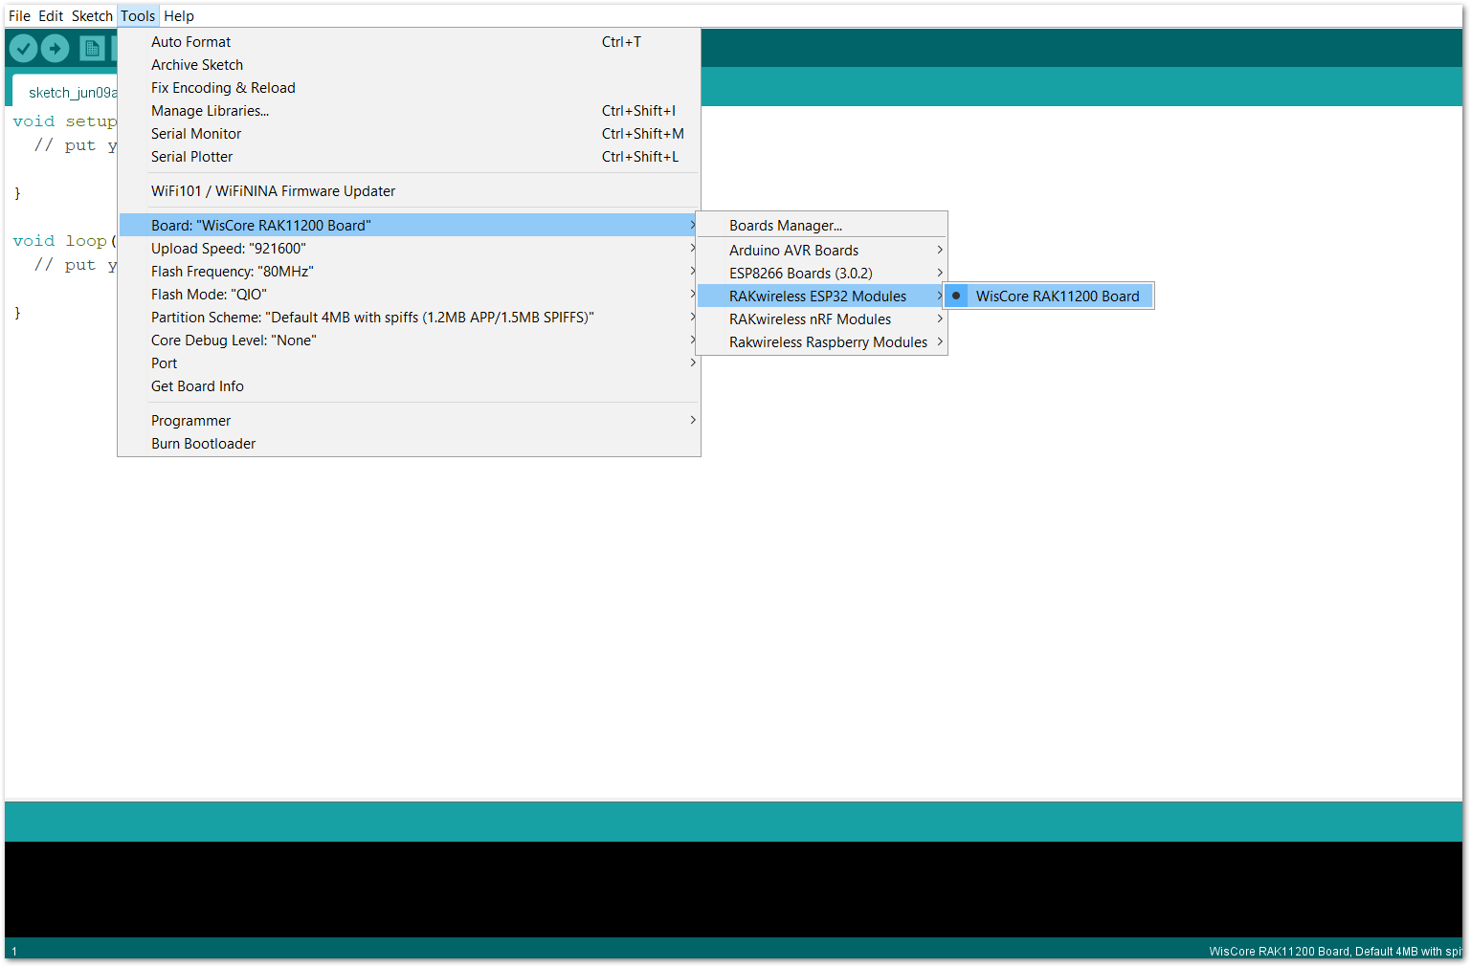Click the status bar board info text
The width and height of the screenshot is (1471, 967).
click(x=1335, y=952)
